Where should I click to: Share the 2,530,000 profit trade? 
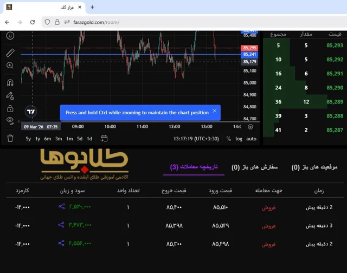coord(61,206)
